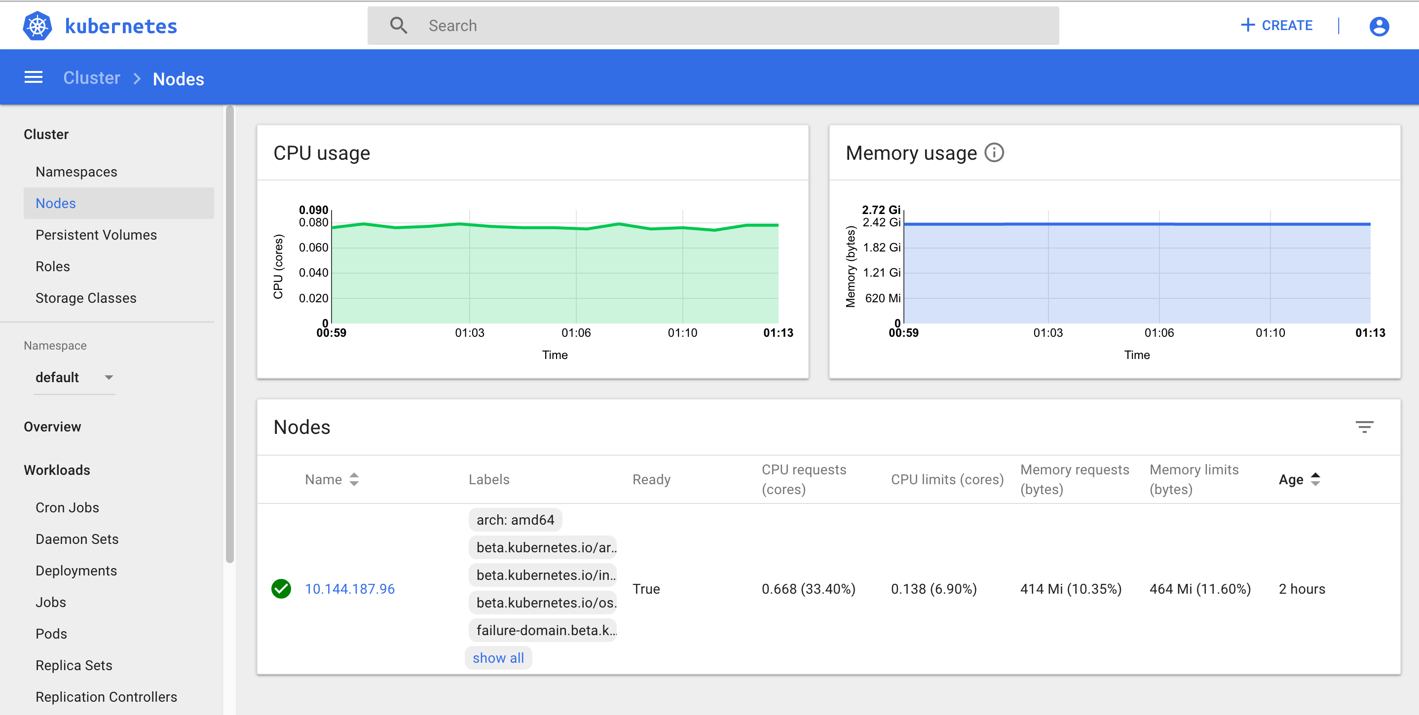The width and height of the screenshot is (1419, 715).
Task: Open Namespaces in the sidebar
Action: point(76,172)
